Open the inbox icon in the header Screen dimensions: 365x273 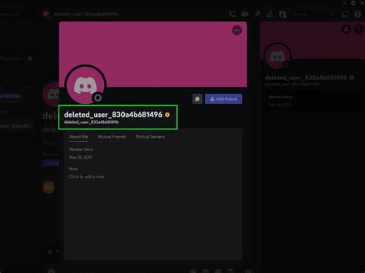click(345, 14)
